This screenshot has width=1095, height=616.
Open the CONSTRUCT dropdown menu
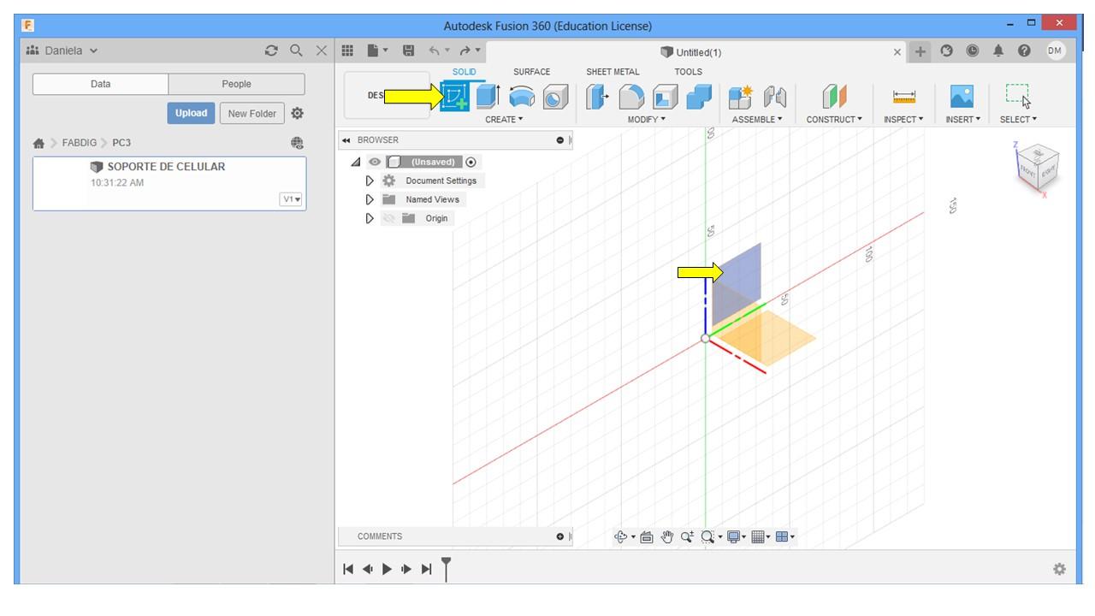834,120
